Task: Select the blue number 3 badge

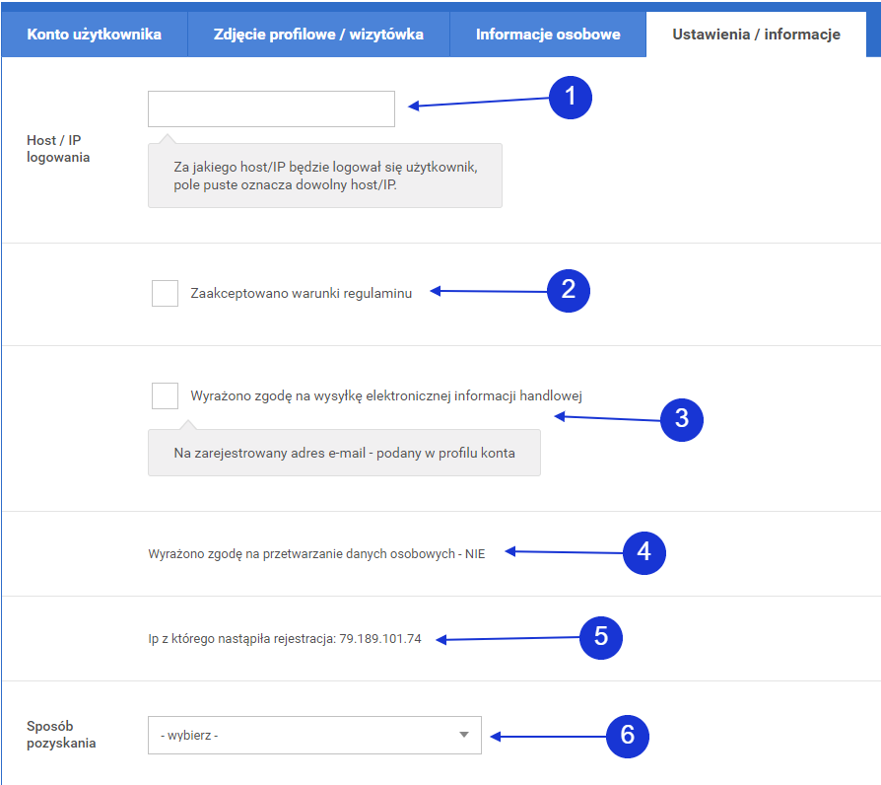Action: point(681,418)
